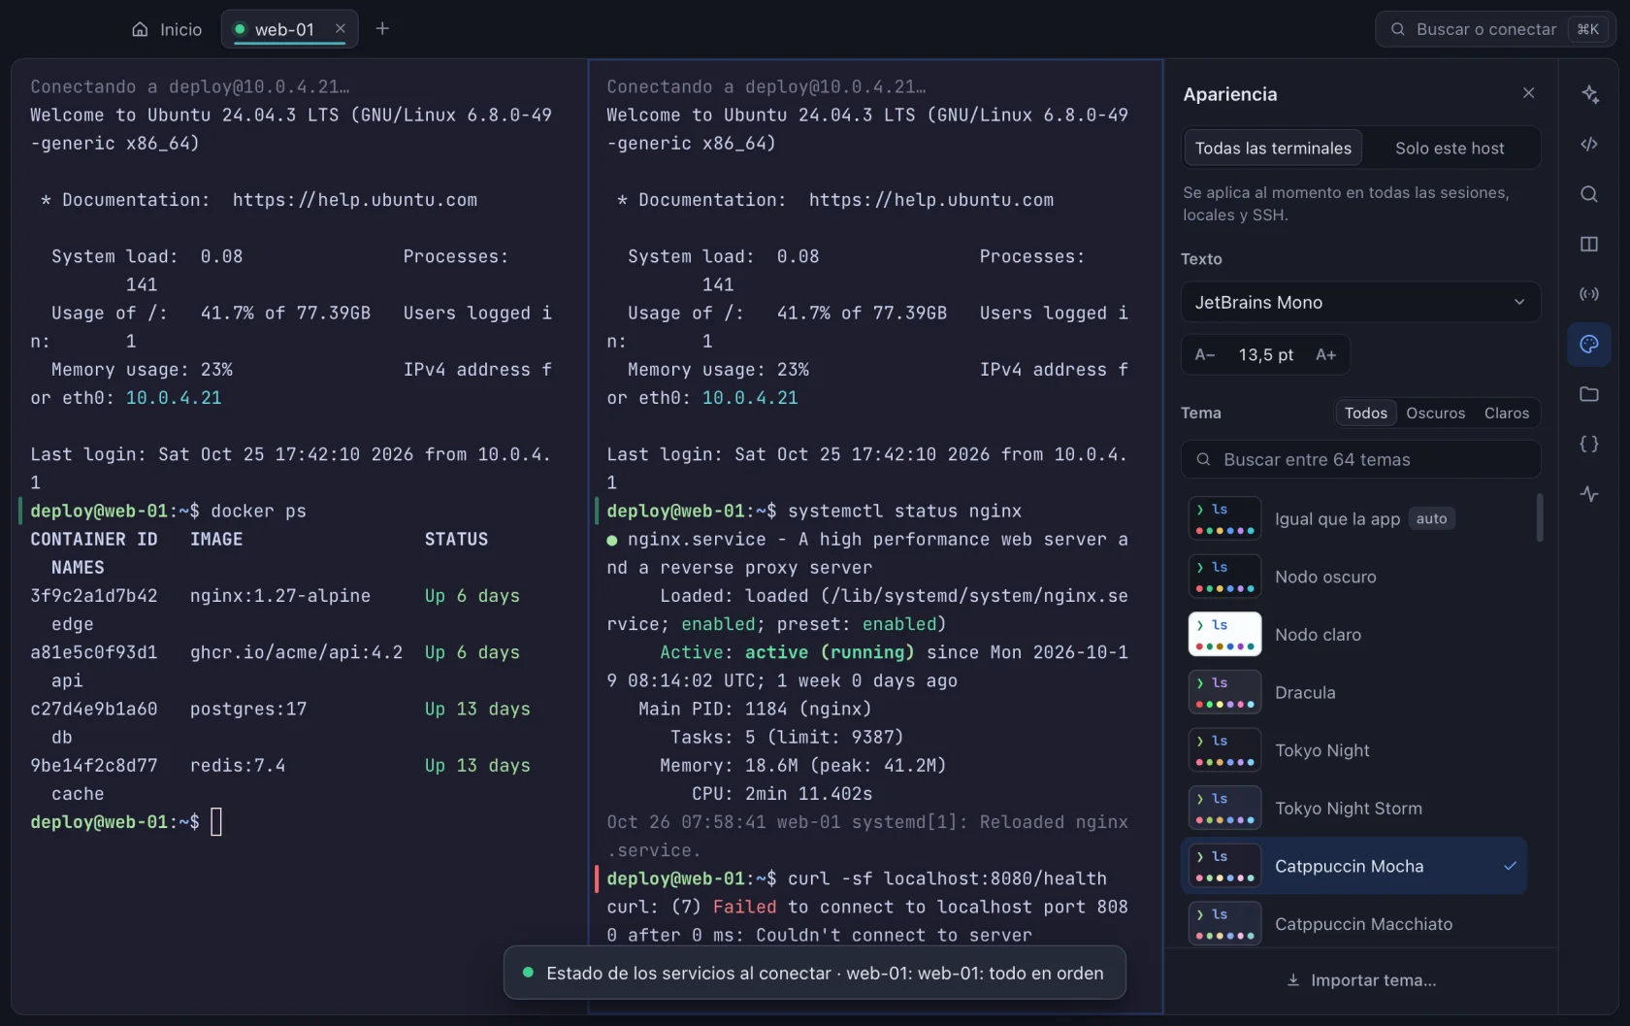Screen dimensions: 1630x1026
Task: Apply the Dracula theme
Action: coord(1354,692)
